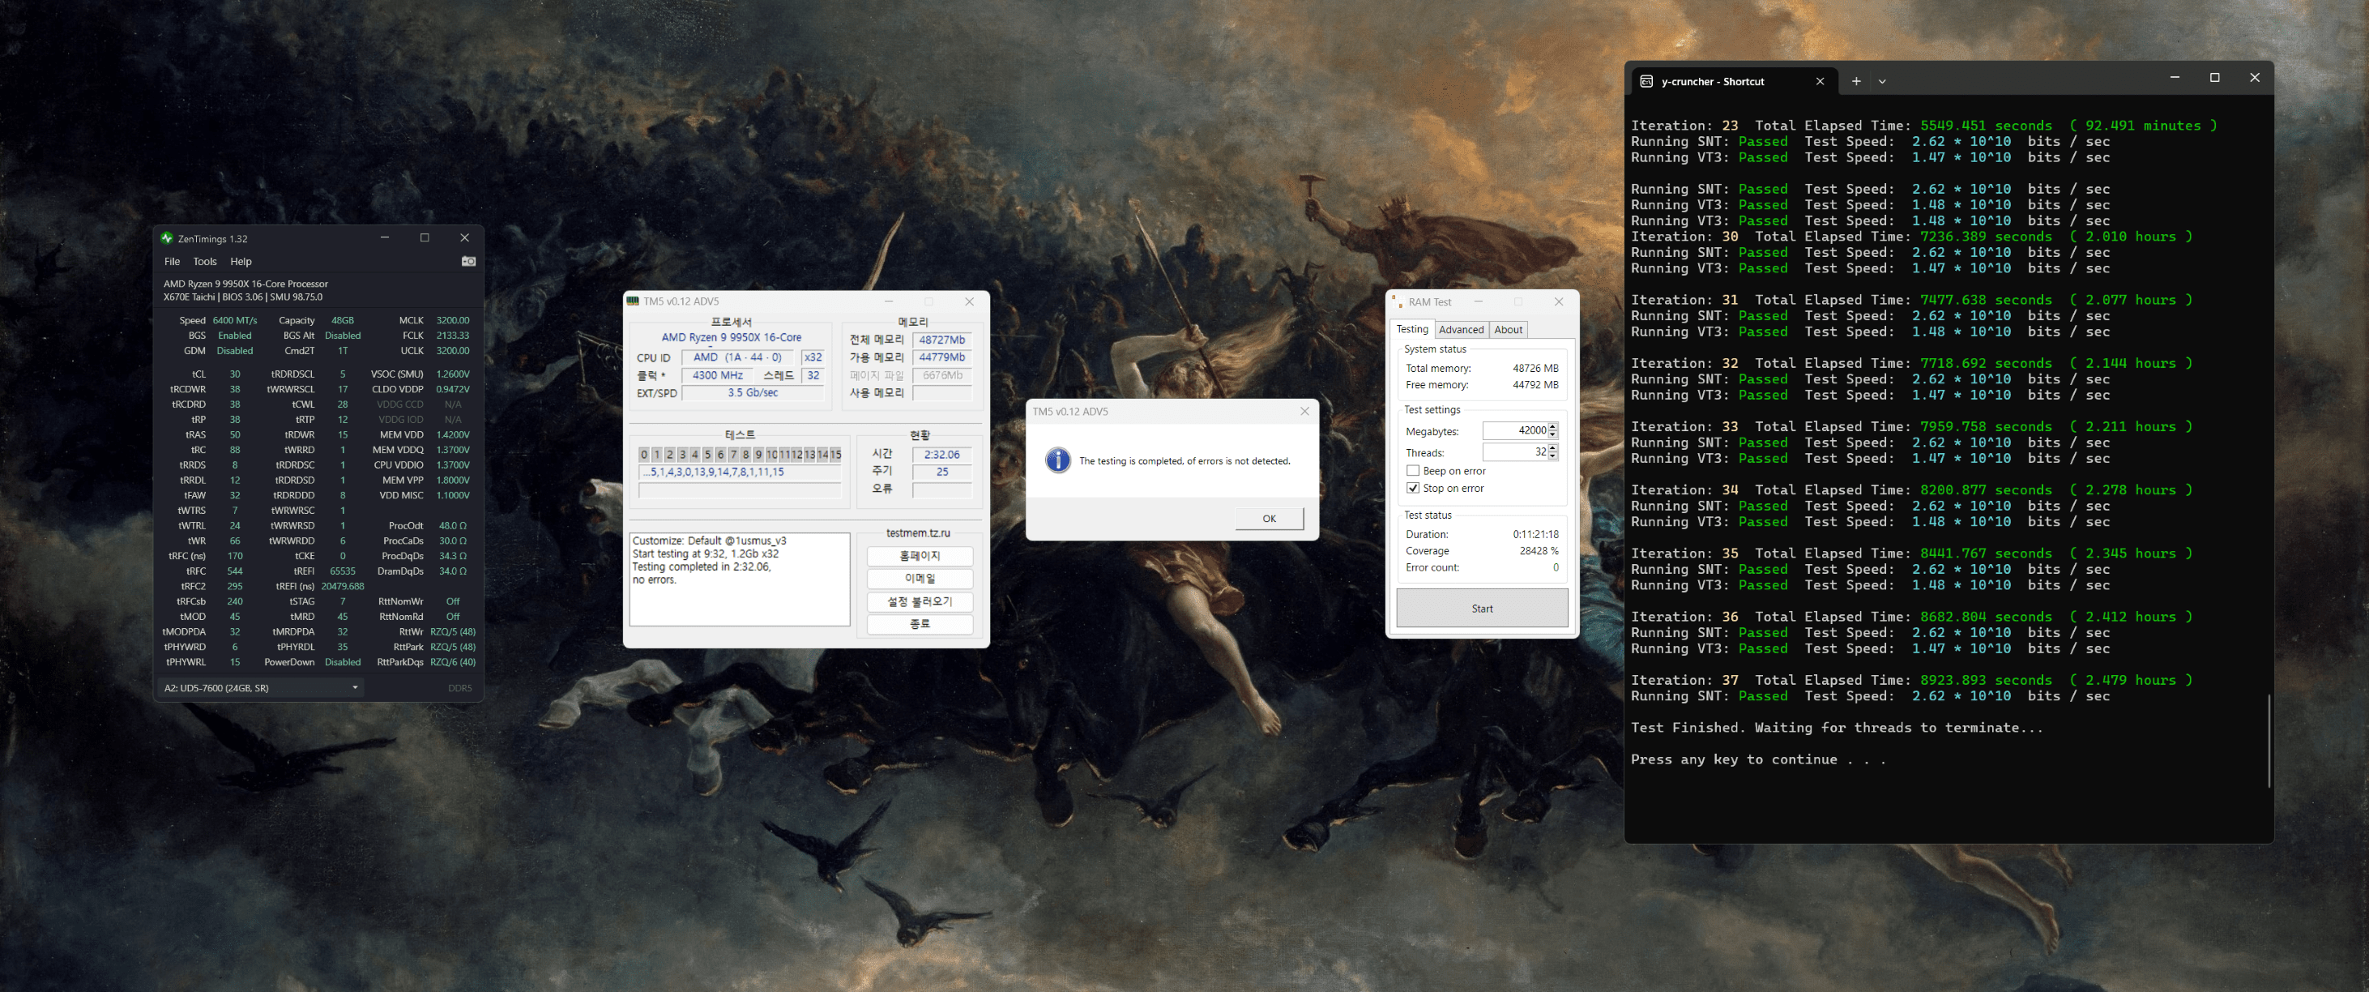Screen dimensions: 2369x992
Task: Click the ZenTimings green logo icon
Action: (168, 238)
